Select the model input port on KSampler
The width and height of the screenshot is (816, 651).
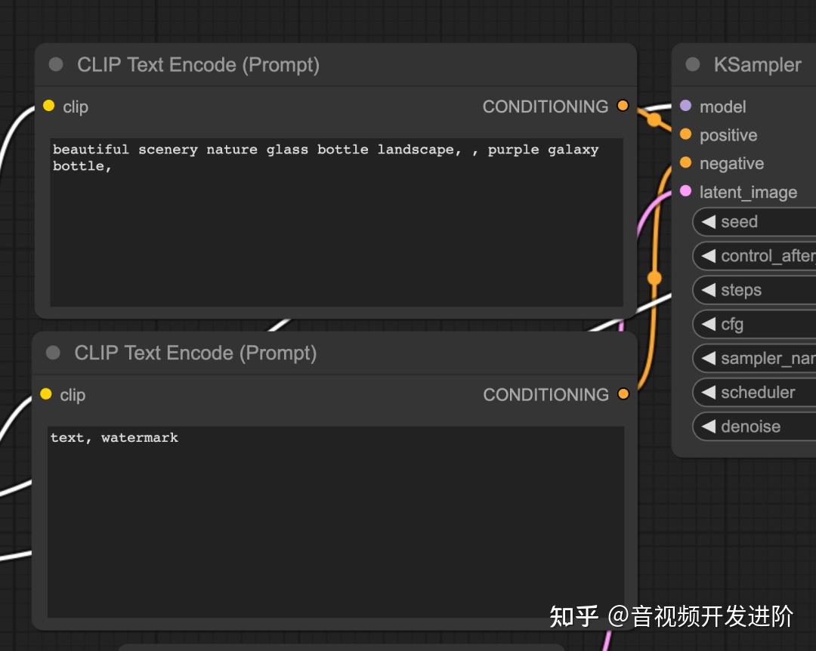pos(686,106)
